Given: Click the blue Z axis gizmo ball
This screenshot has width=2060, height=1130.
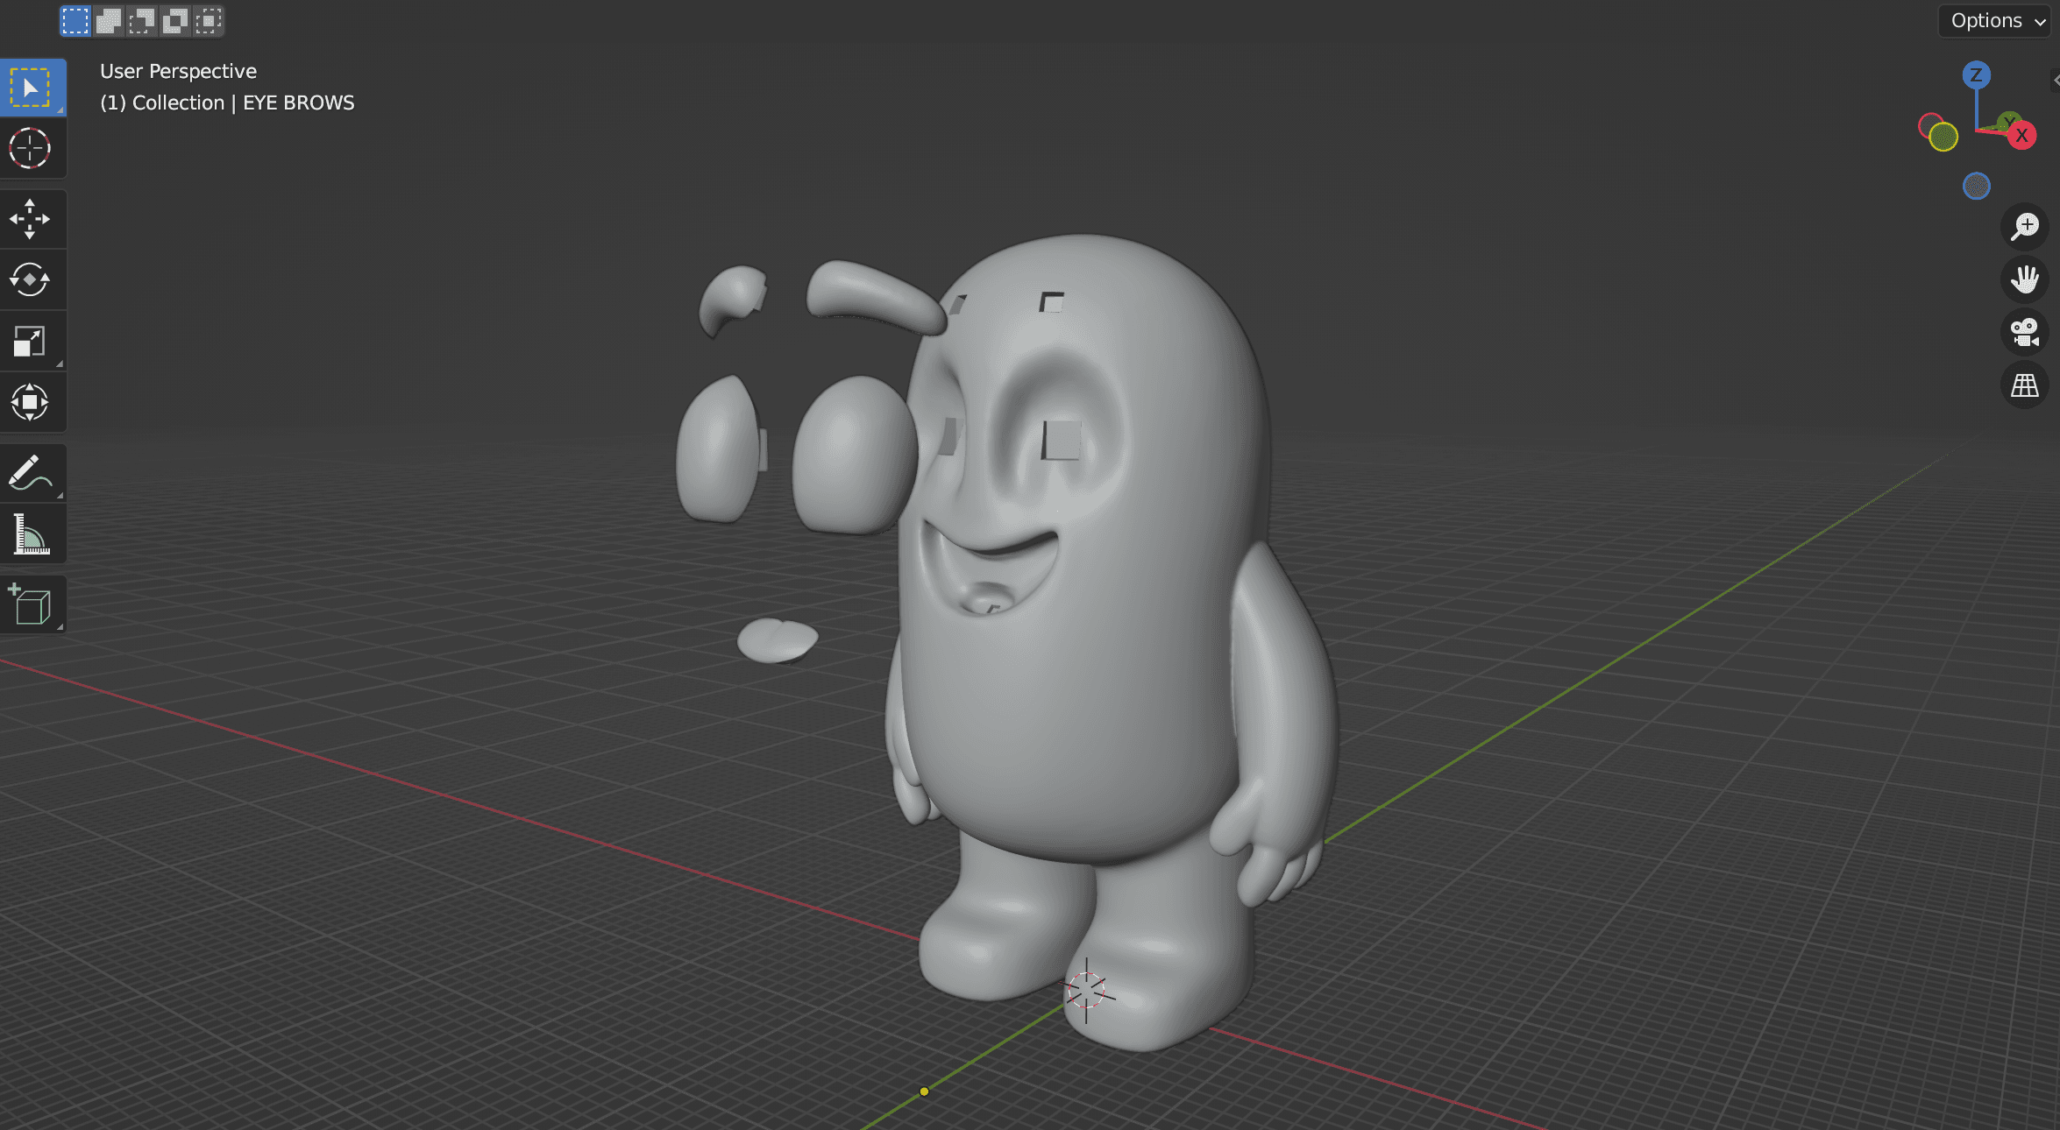Looking at the screenshot, I should (1976, 75).
